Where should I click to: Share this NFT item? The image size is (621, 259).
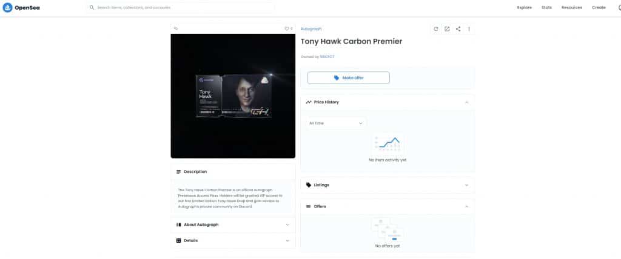[x=458, y=29]
